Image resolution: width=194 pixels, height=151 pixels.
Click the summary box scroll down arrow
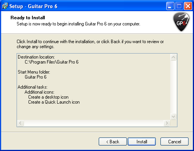point(173,117)
